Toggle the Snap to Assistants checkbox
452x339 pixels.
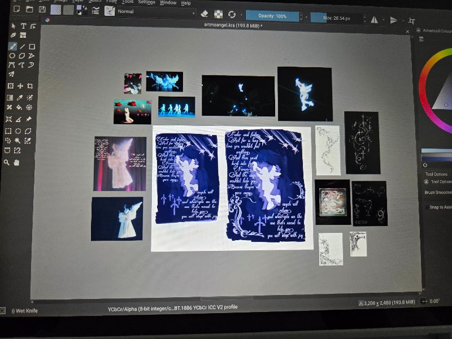tap(427, 207)
